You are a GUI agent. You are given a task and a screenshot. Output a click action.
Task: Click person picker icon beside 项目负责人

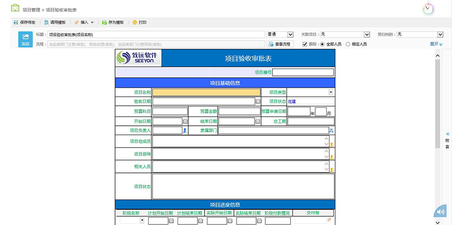pos(185,131)
